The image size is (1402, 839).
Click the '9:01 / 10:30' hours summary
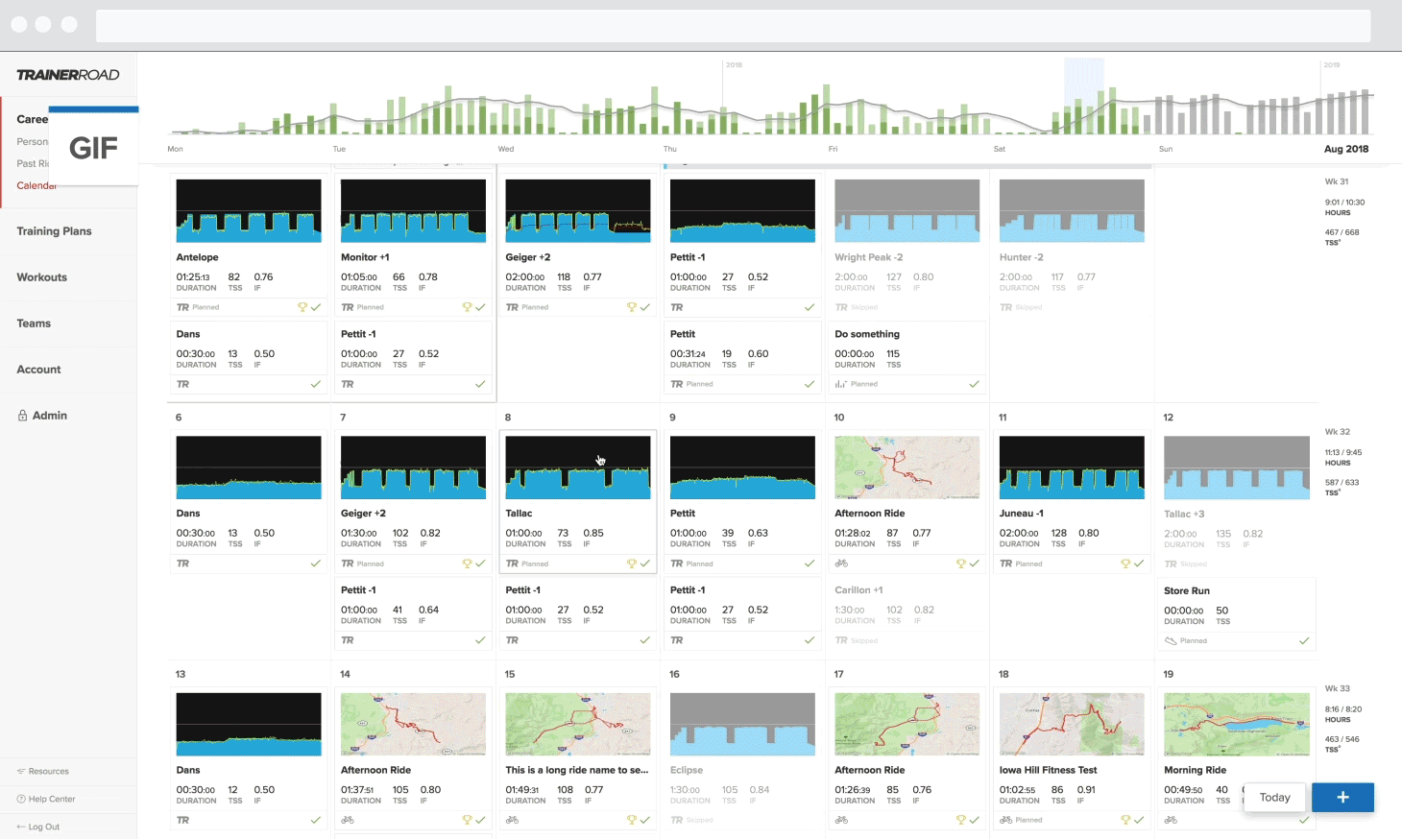click(x=1344, y=203)
